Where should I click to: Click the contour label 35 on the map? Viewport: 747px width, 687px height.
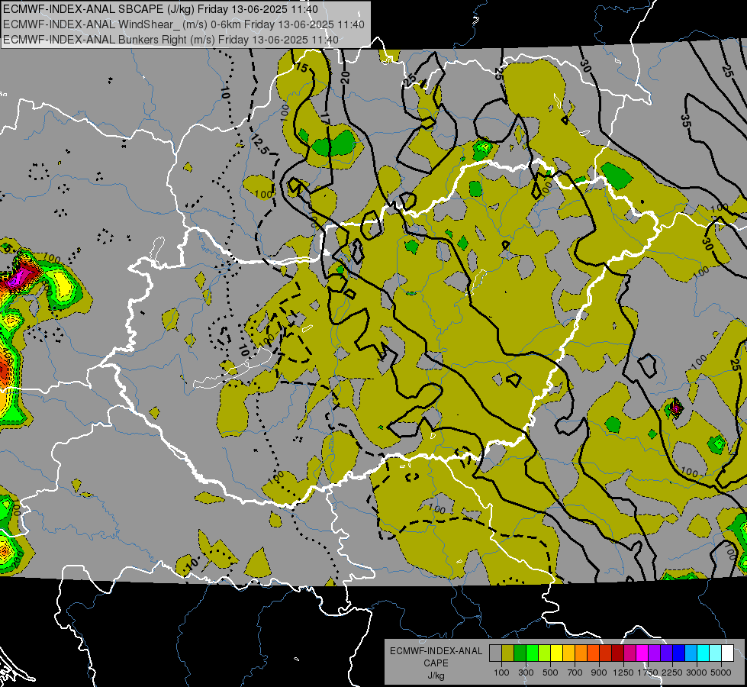coord(686,120)
